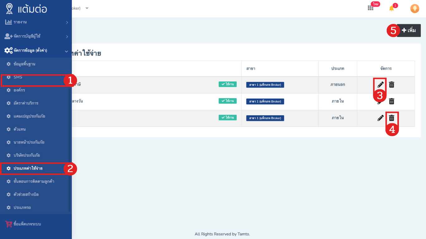Delete the ภายนอก expense row with trash icon

(x=392, y=84)
